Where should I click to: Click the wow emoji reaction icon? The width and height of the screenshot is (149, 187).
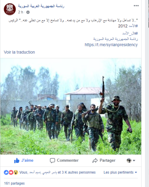[16, 172]
